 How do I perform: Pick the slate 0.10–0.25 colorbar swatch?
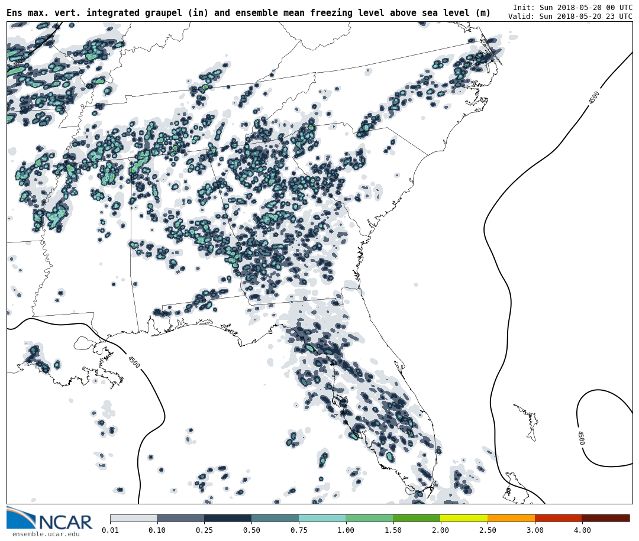180,518
